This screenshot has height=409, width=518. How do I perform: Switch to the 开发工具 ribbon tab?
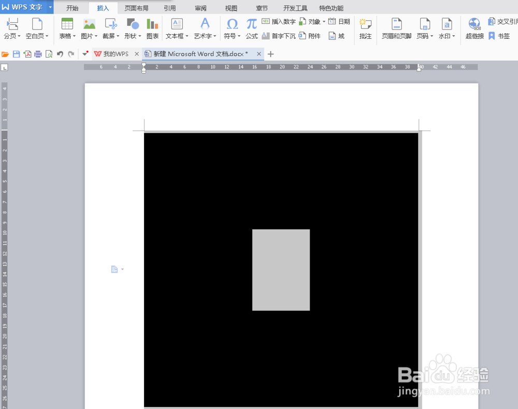[295, 8]
